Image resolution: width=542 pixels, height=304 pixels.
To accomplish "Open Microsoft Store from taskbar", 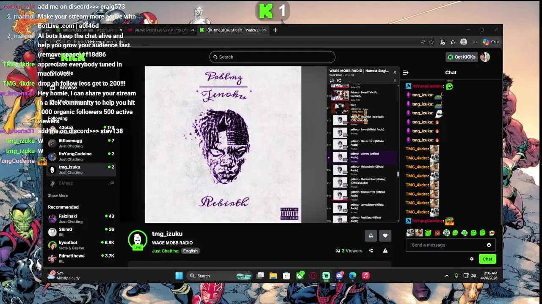I will coord(286,276).
